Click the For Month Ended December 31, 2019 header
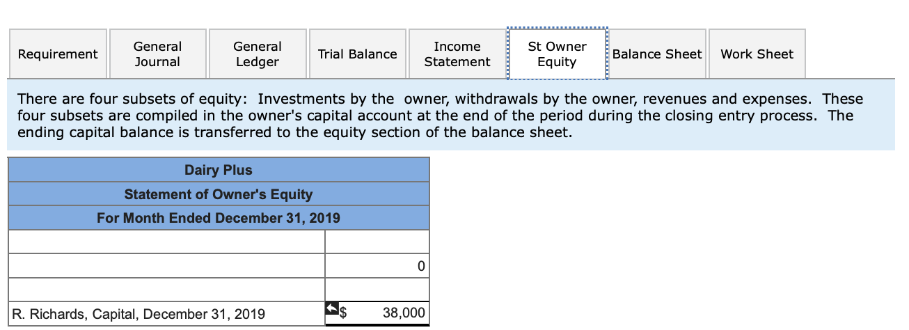This screenshot has height=330, width=909. pyautogui.click(x=219, y=218)
